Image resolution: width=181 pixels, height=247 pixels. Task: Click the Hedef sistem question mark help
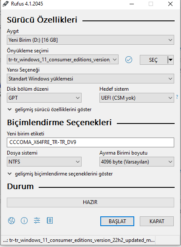point(177,97)
